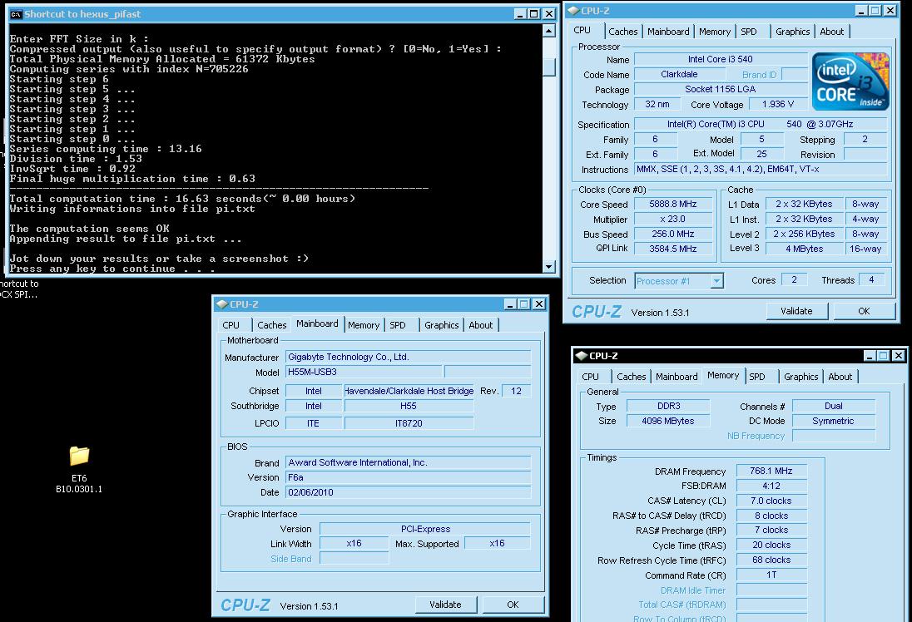The width and height of the screenshot is (912, 622).
Task: Click the FSB:DRAM value 4:12
Action: tap(771, 486)
